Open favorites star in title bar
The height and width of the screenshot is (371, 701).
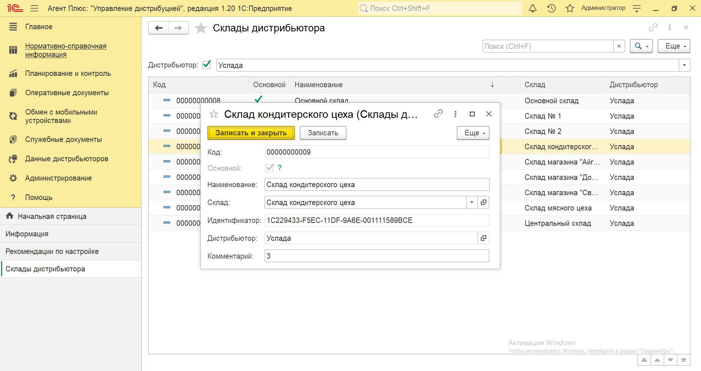pos(570,8)
